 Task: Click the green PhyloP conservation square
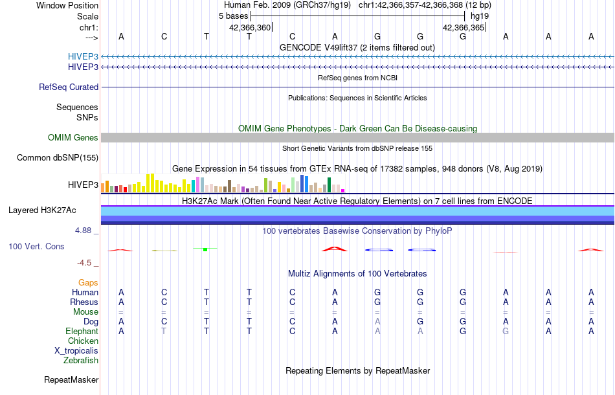point(205,249)
